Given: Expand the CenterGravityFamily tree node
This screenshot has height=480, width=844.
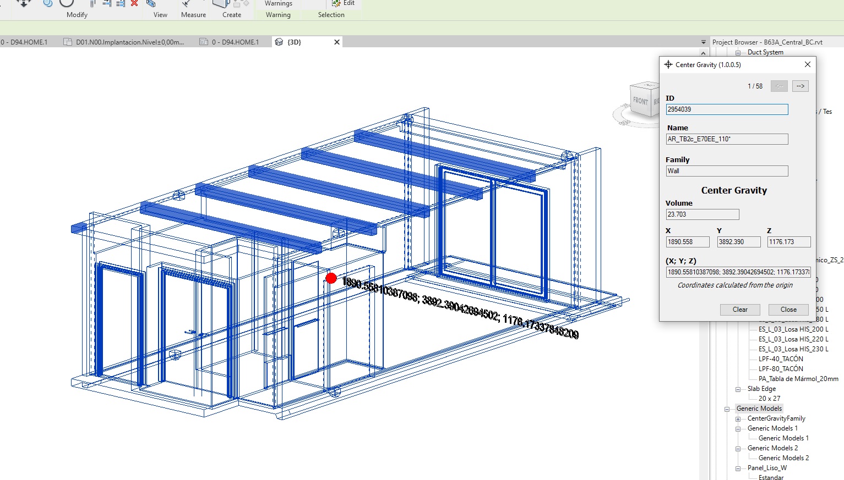Looking at the screenshot, I should pyautogui.click(x=738, y=418).
